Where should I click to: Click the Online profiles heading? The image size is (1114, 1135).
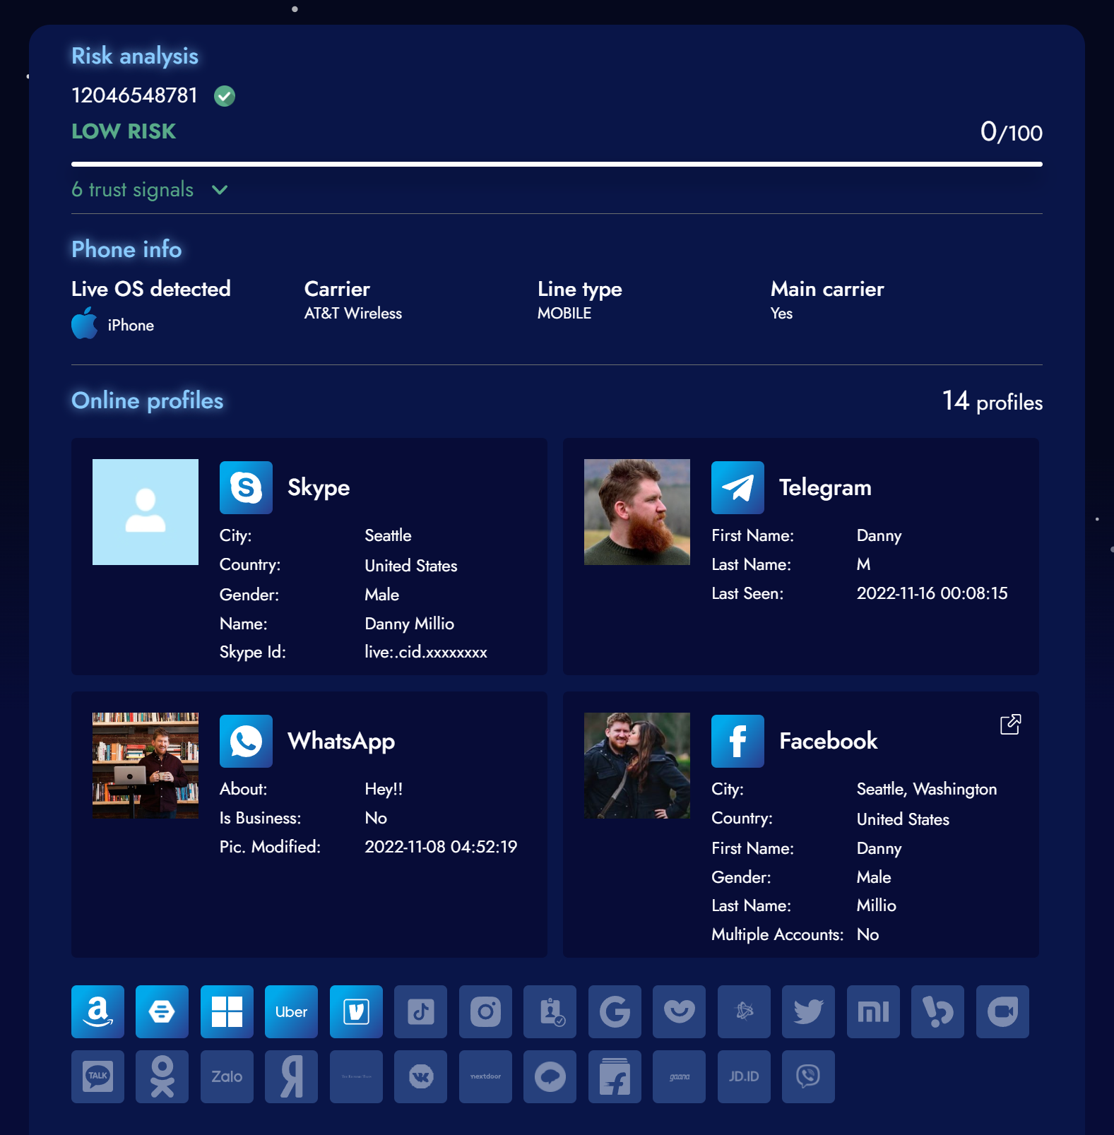point(148,400)
